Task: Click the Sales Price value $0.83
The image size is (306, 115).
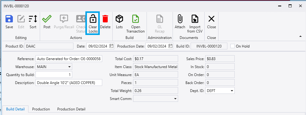Action: coord(220,59)
